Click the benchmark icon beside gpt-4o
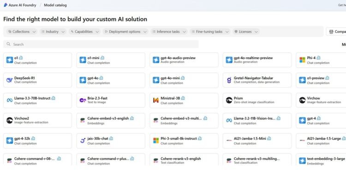The image size is (346, 170). (101, 78)
